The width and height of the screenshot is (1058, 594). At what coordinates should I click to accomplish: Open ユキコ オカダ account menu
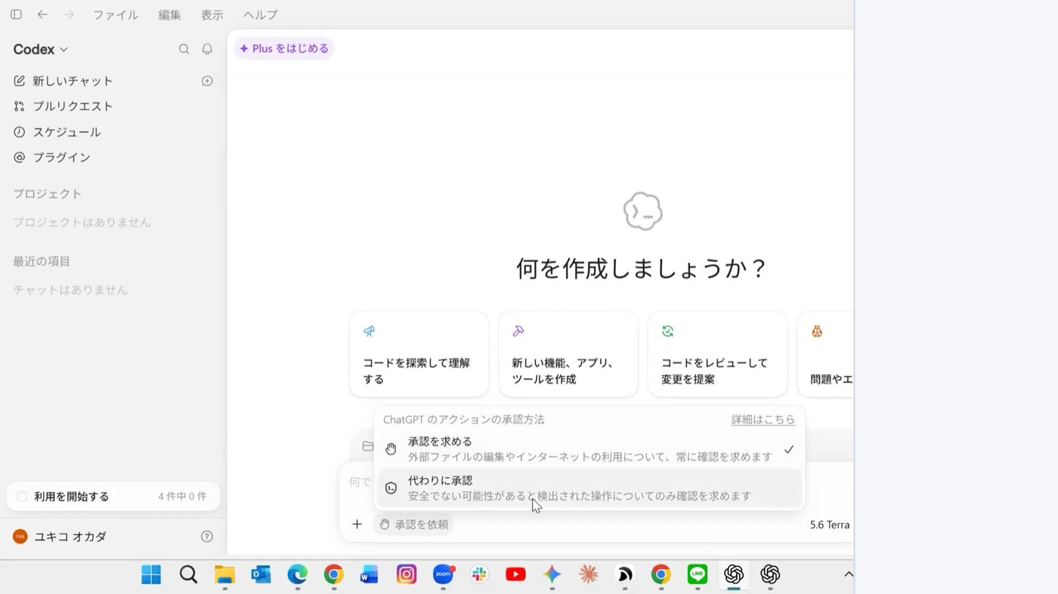click(x=60, y=537)
